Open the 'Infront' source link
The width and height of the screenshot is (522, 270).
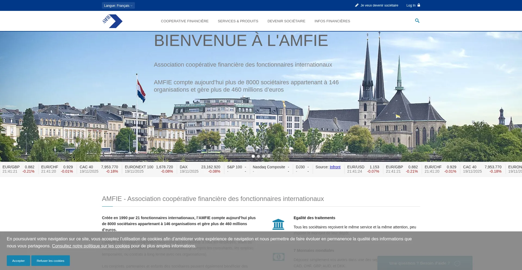click(x=335, y=167)
